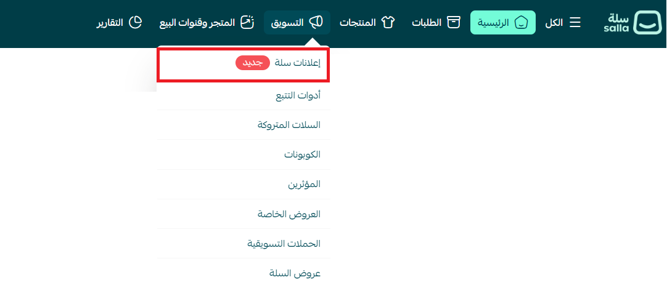Click the pie chart reports icon
This screenshot has height=288, width=667.
coord(135,23)
